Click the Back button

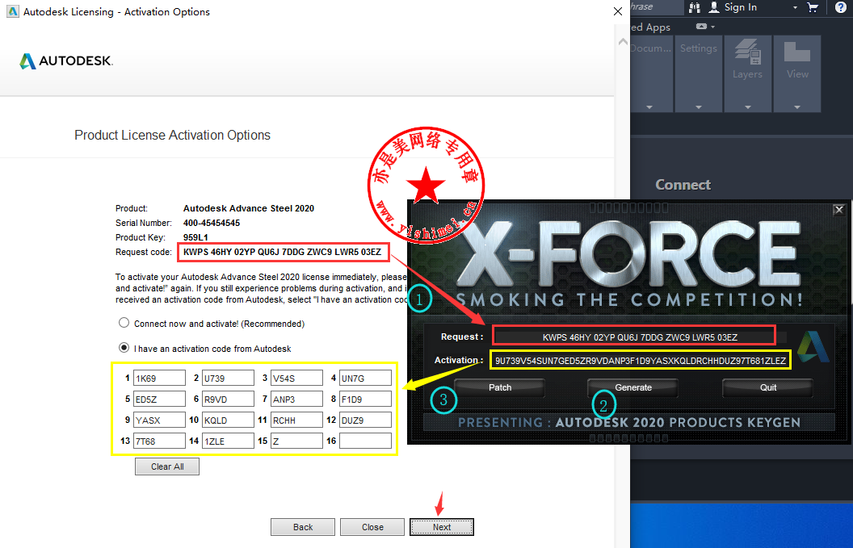tap(303, 527)
